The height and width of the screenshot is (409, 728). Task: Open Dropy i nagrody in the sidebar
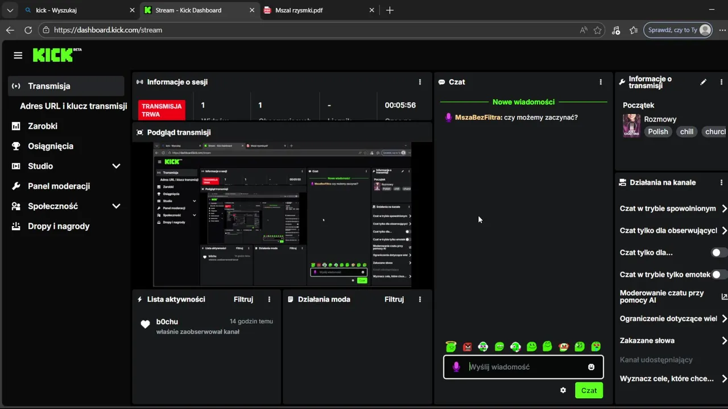point(59,226)
